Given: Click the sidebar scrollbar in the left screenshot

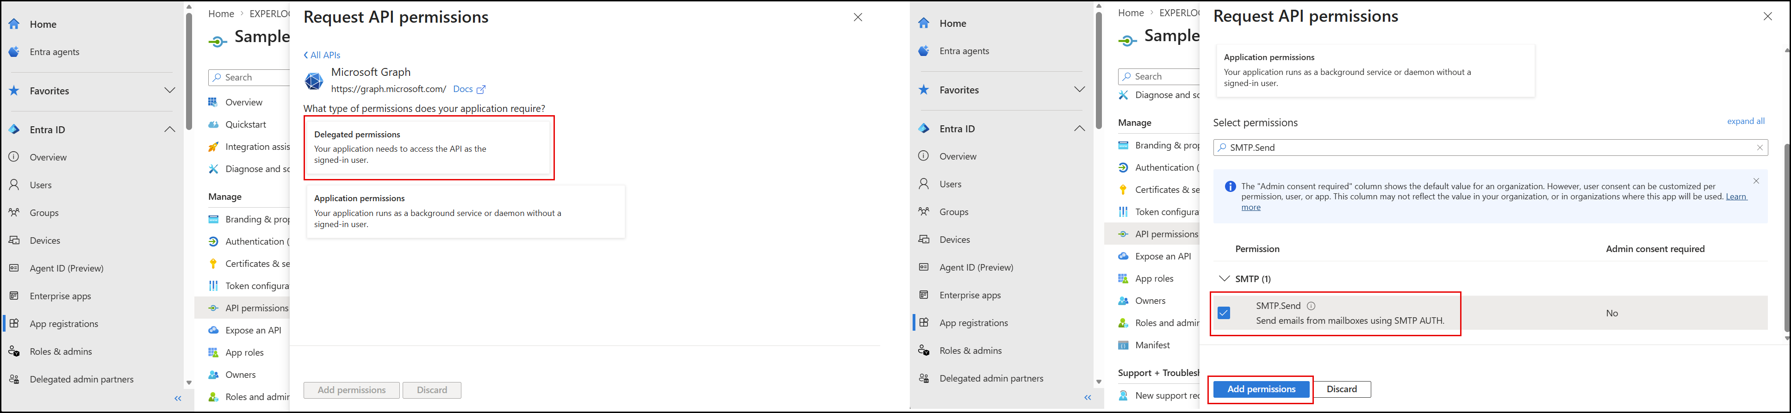Looking at the screenshot, I should point(188,72).
